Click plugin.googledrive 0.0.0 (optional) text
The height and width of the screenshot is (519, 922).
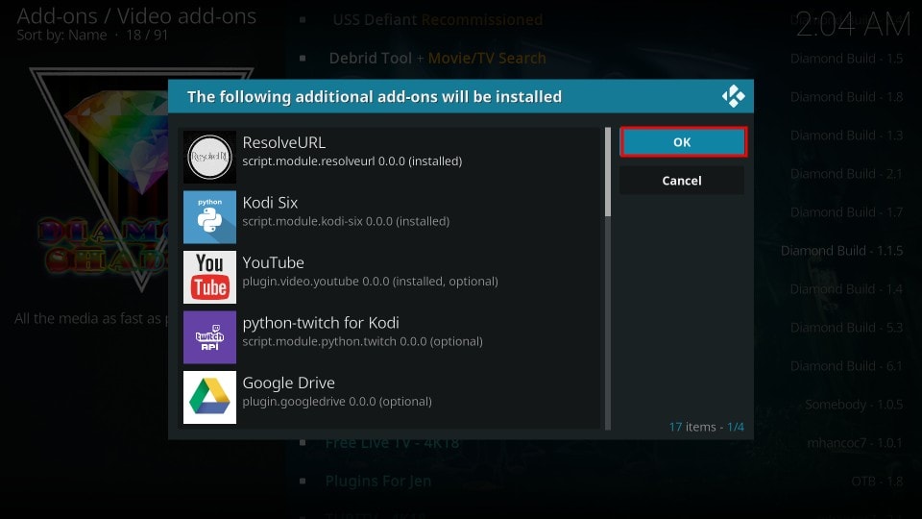pos(337,402)
